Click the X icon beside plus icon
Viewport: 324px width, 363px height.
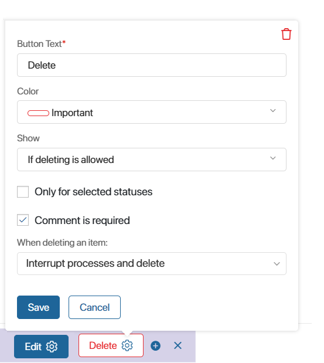click(178, 345)
